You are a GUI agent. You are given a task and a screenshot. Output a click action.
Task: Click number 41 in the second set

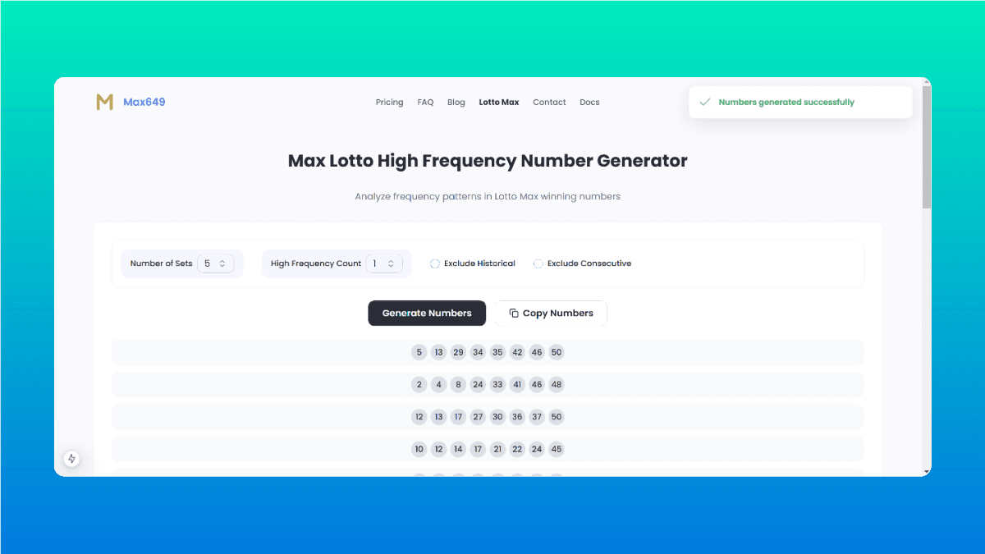coord(517,384)
